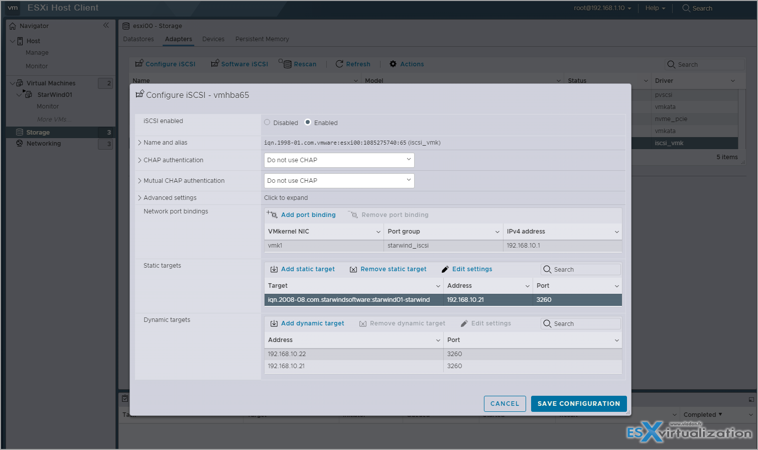Click the Actions gear icon

click(393, 64)
